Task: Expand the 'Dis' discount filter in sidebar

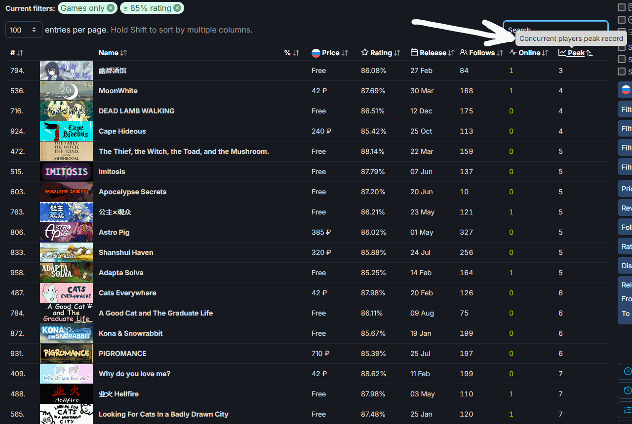Action: (626, 266)
